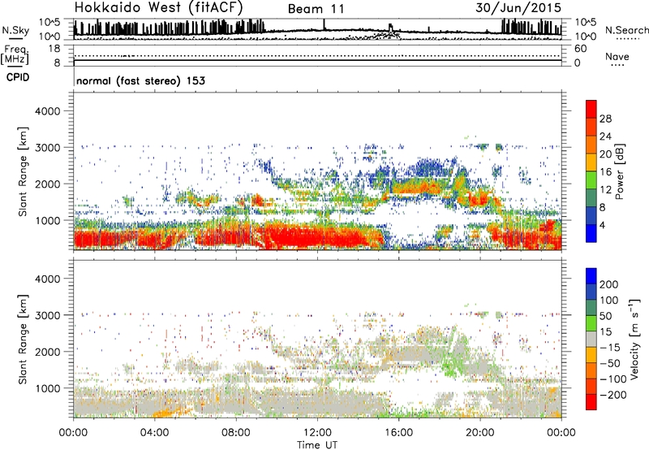Click the "18" frequency axis value

(x=54, y=49)
